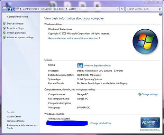Image resolution: width=164 pixels, height=135 pixels.
Task: Select All Control Panel Items breadcrumb
Action: tap(53, 9)
